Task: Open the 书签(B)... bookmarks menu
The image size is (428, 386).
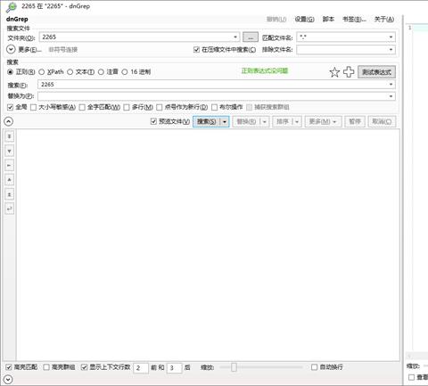Action: tap(354, 20)
